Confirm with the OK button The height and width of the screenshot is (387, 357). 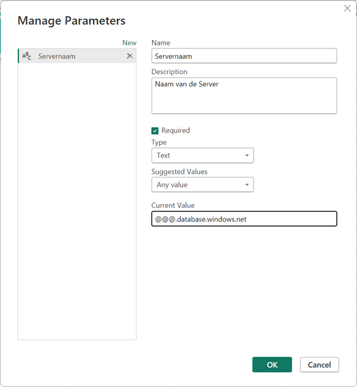pyautogui.click(x=272, y=365)
